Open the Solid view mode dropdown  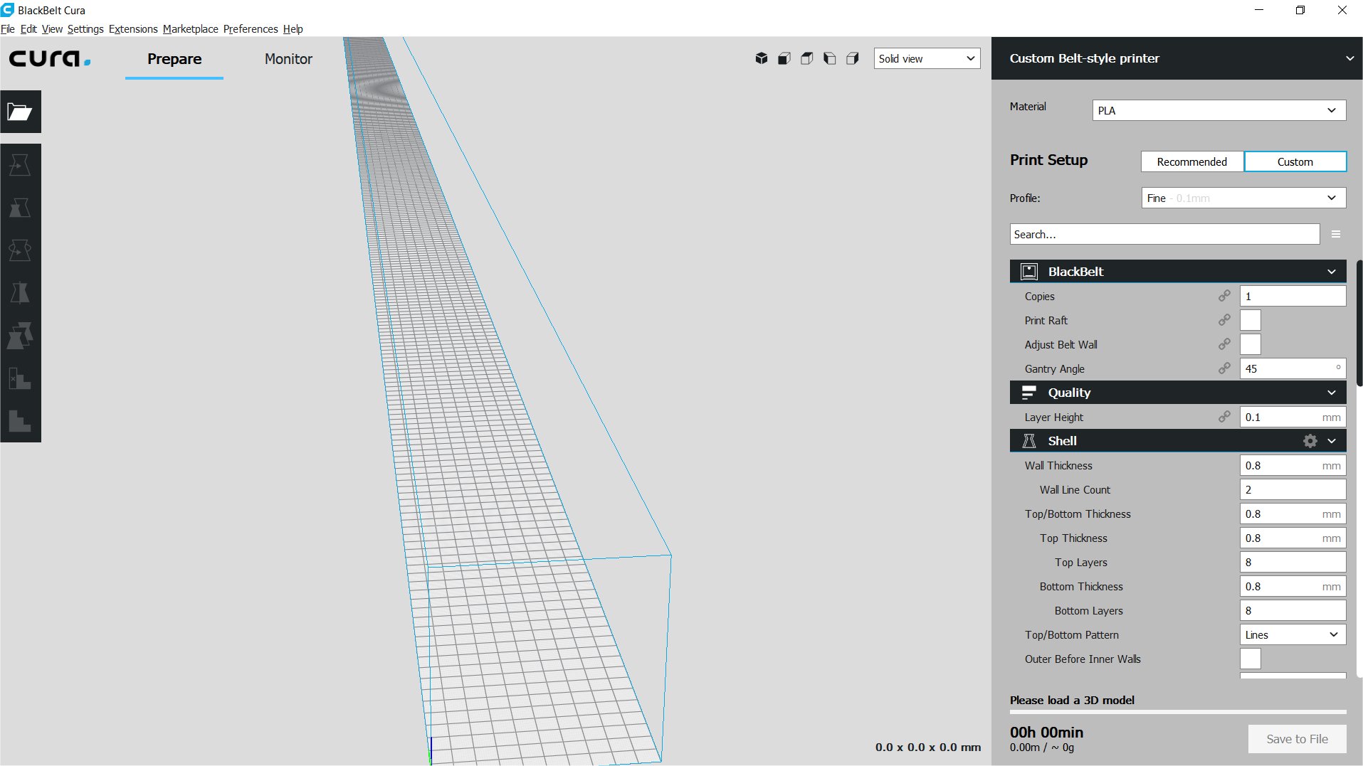927,58
